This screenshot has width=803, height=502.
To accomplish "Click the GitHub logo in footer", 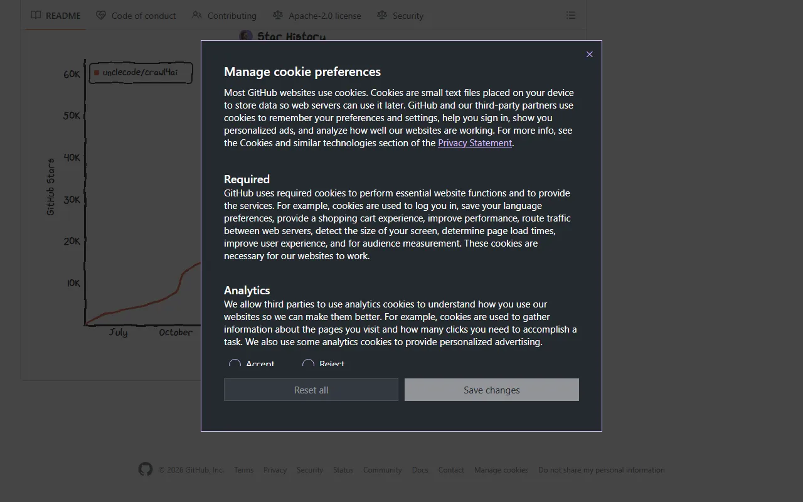I will click(146, 469).
